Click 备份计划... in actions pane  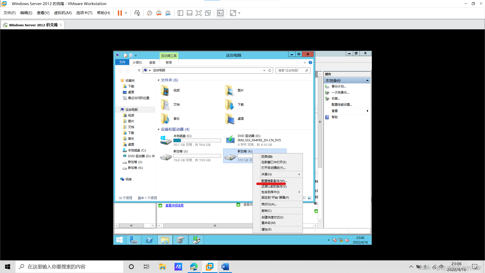pos(339,86)
